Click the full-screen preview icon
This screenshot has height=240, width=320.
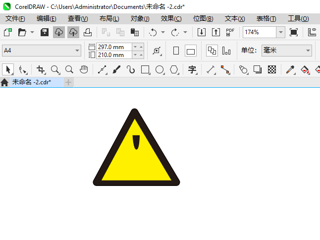pos(293,32)
